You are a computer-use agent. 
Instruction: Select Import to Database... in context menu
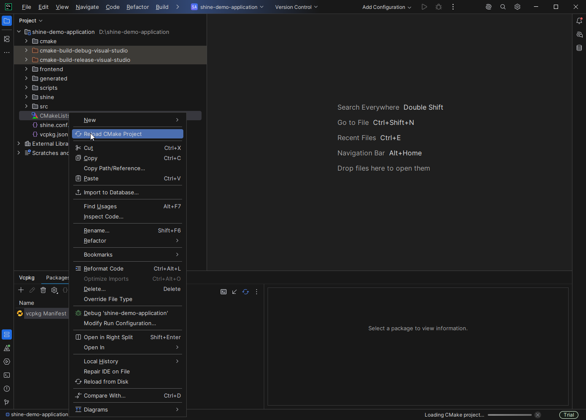(127, 192)
